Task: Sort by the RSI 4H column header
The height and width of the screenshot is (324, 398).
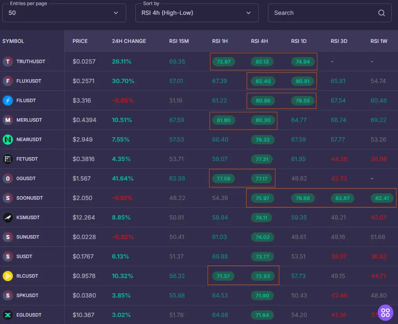Action: tap(259, 41)
